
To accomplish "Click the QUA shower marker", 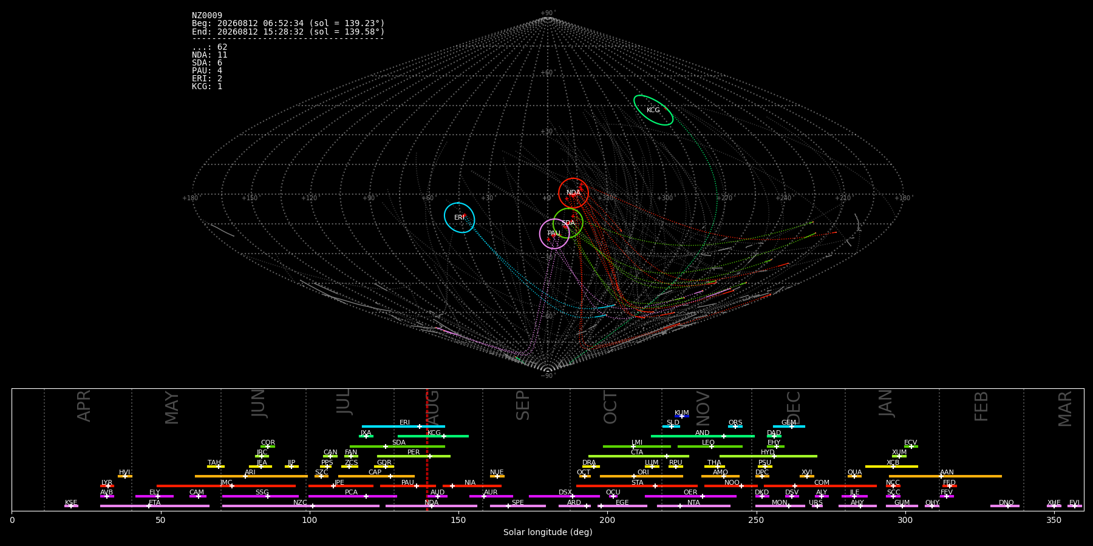I will pyautogui.click(x=854, y=476).
